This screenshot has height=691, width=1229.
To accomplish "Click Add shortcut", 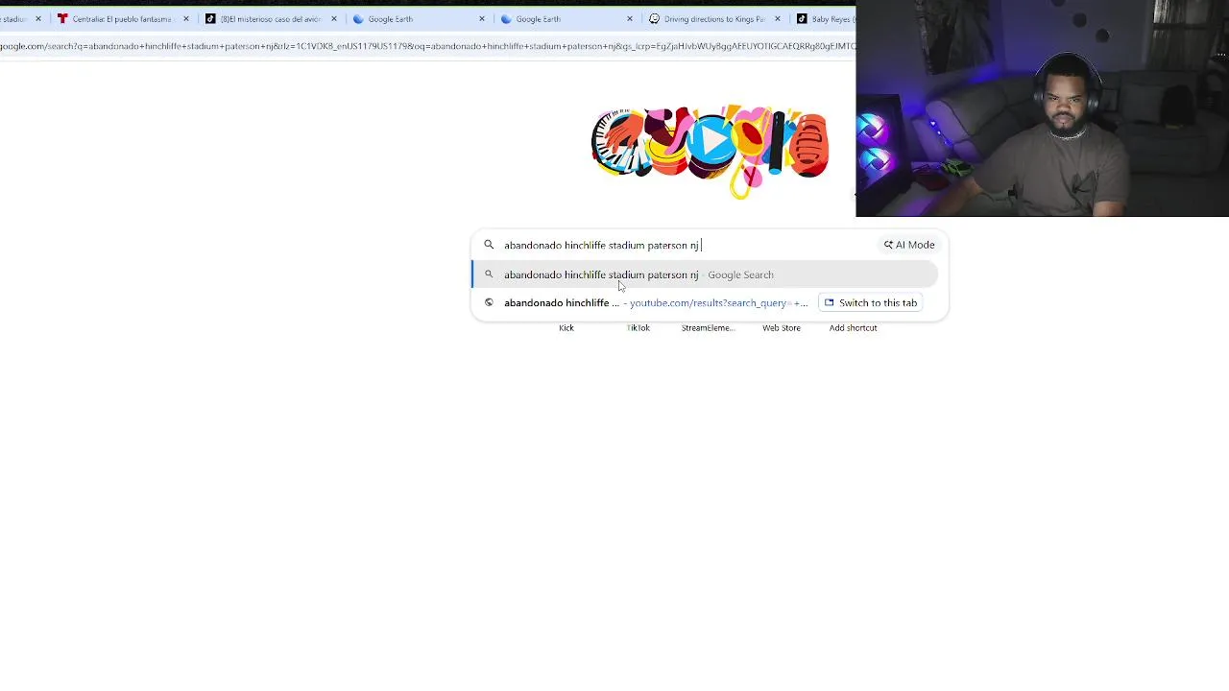I will 854,328.
